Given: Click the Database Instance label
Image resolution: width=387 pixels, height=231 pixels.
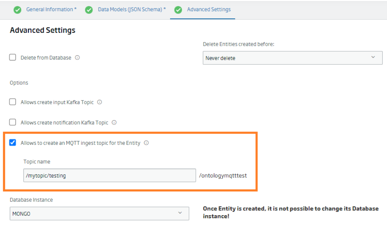Looking at the screenshot, I should click(x=31, y=200).
